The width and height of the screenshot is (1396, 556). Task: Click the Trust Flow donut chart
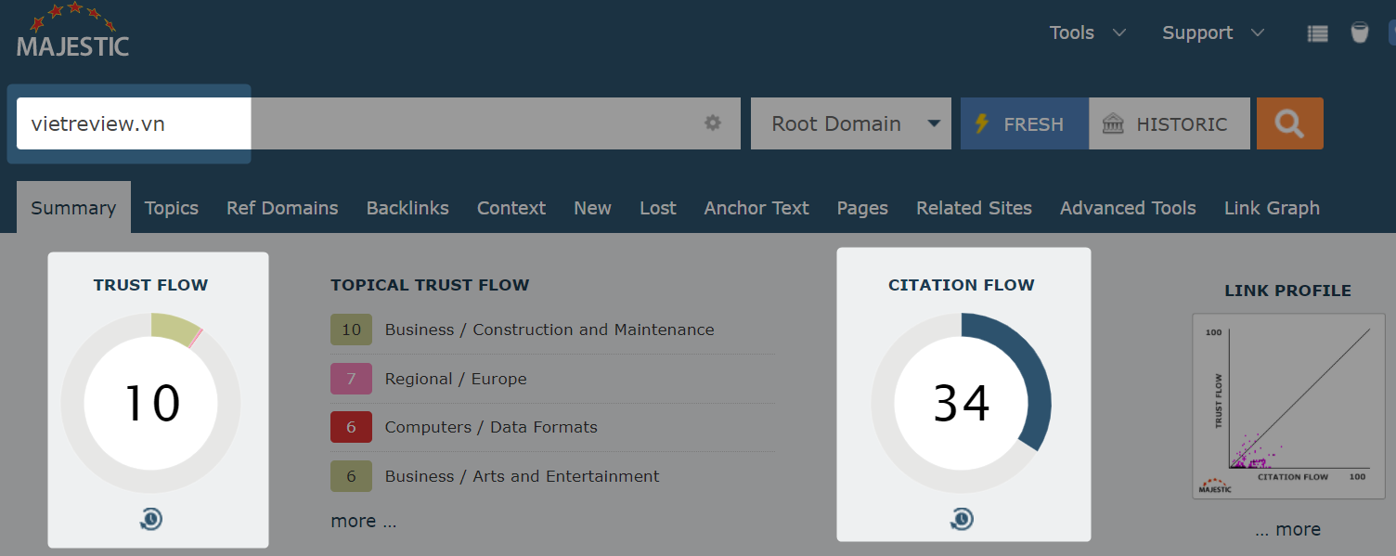151,403
